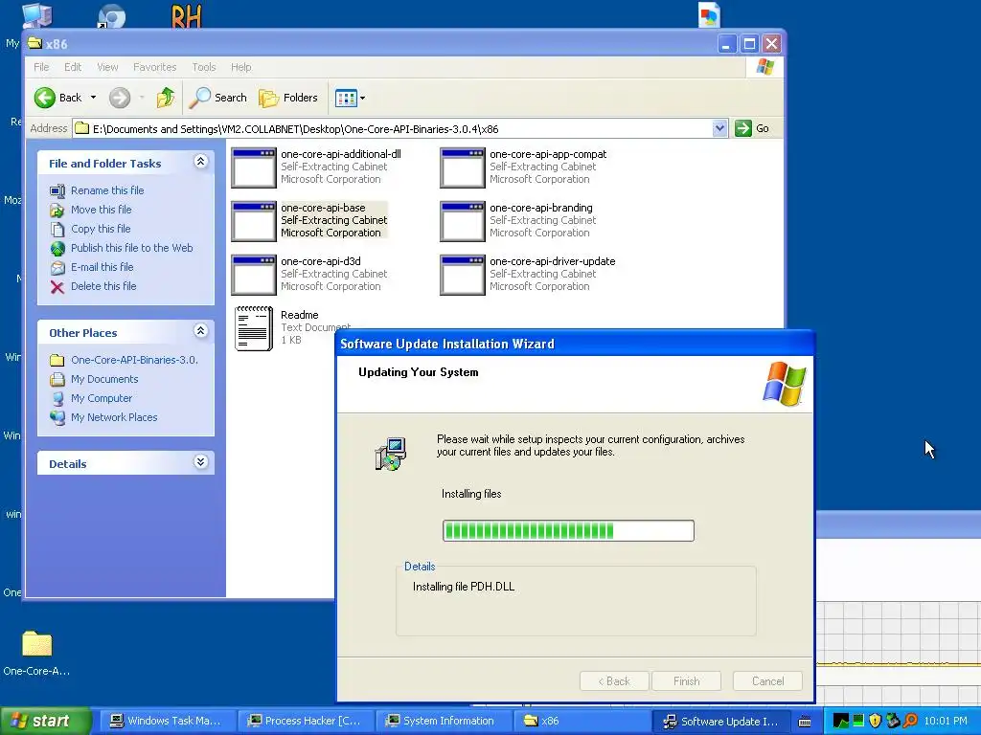Image resolution: width=981 pixels, height=735 pixels.
Task: Switch to x86 folder taskbar button
Action: pos(582,722)
